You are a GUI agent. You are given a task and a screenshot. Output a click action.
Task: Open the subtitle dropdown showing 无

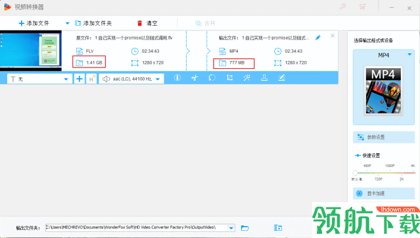[40, 79]
